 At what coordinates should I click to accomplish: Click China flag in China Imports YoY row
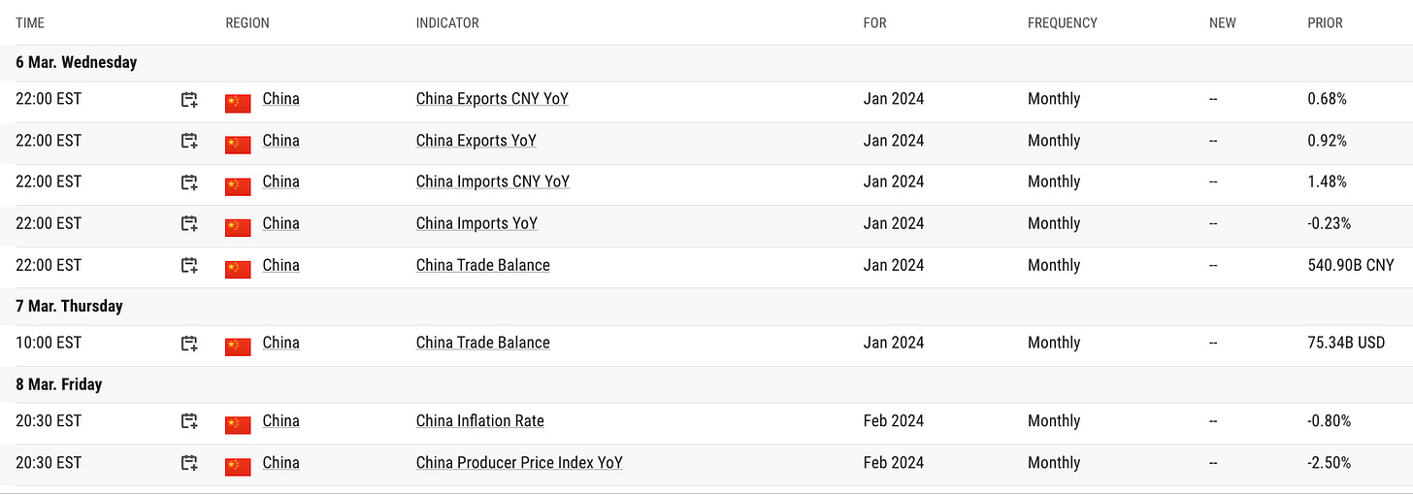pyautogui.click(x=238, y=226)
